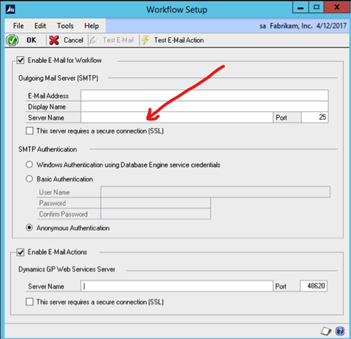Uncheck Enable E-Mail Actions checkbox
This screenshot has height=339, width=351.
point(20,252)
